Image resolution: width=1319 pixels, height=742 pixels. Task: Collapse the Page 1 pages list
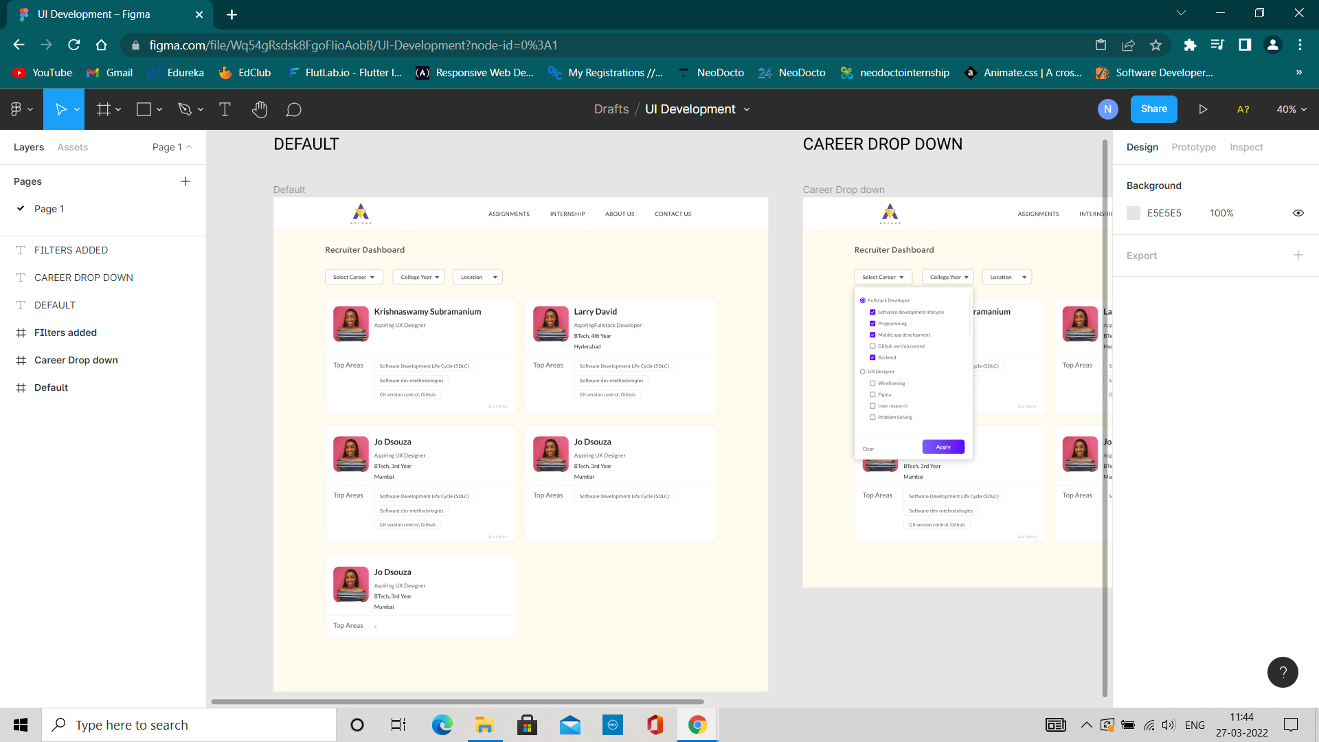coord(172,147)
